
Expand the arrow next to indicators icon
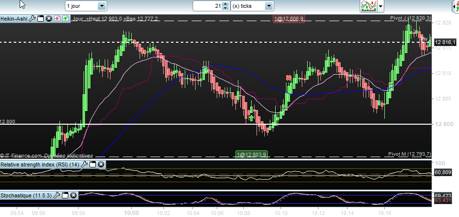[x=380, y=6]
